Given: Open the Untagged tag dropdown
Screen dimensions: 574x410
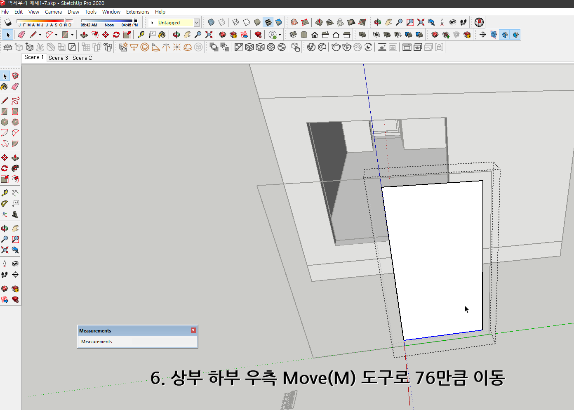Looking at the screenshot, I should click(197, 22).
